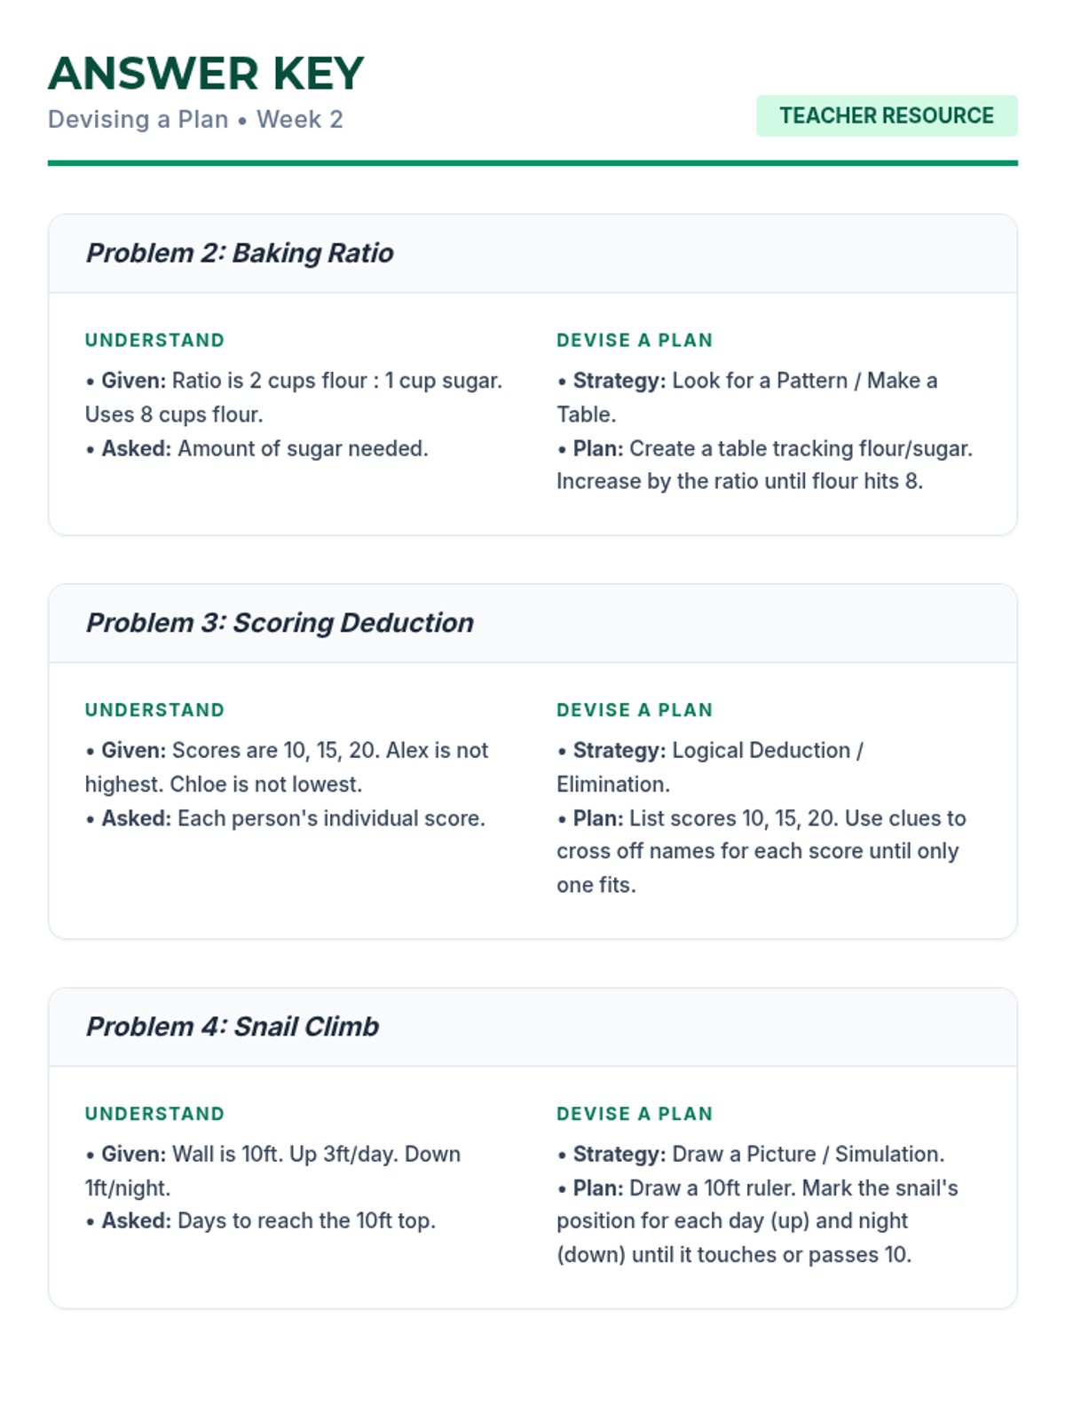This screenshot has width=1065, height=1420.
Task: Select the Problem 2: Baking Ratio header
Action: [x=240, y=254]
